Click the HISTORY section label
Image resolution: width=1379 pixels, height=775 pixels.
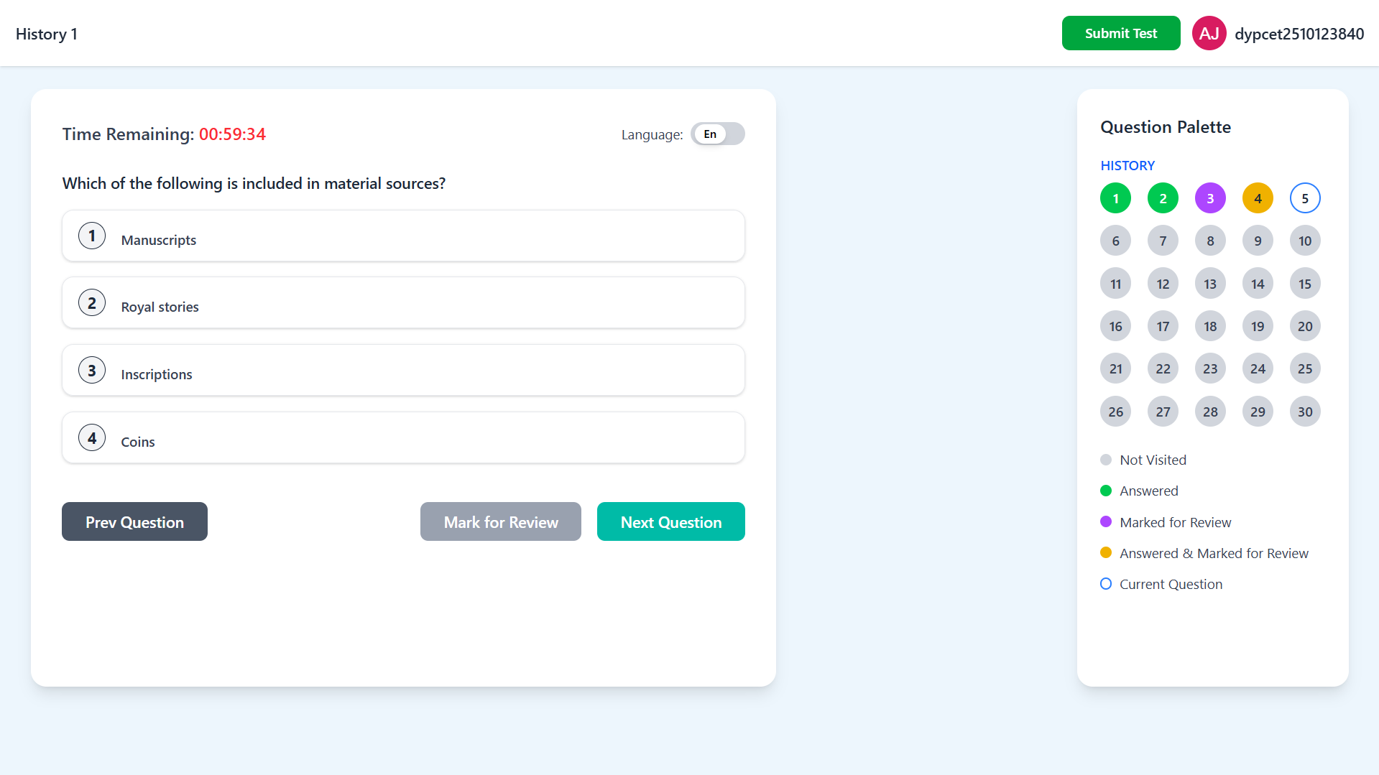(x=1127, y=166)
